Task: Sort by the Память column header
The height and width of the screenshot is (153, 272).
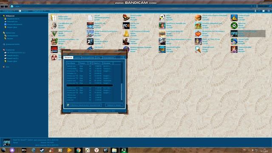Action: (97, 63)
